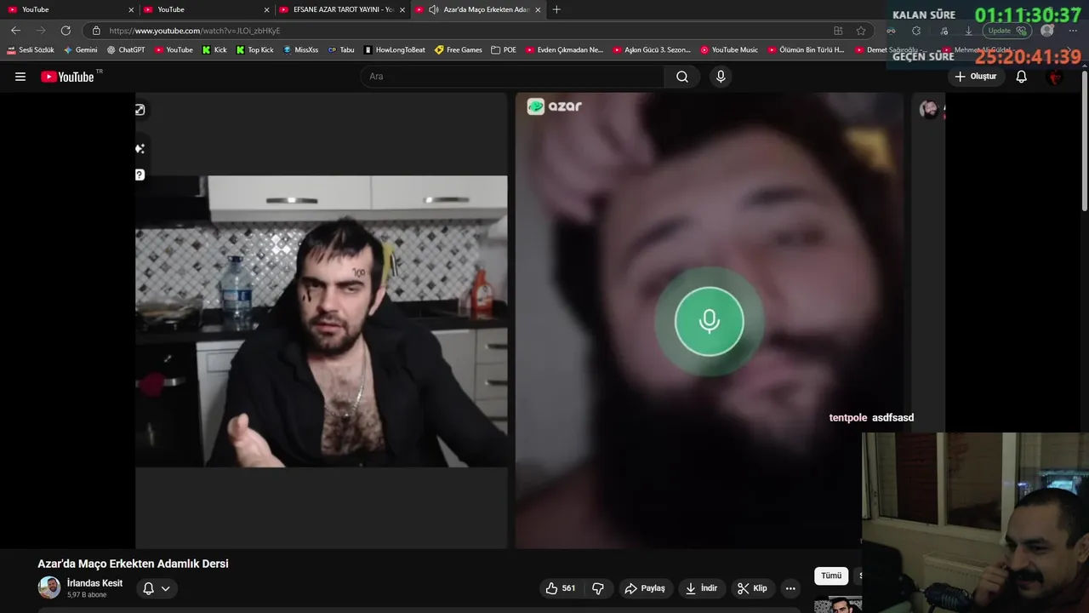Open the YouTube bookmark in bookmarks bar
Viewport: 1089px width, 613px height.
pyautogui.click(x=174, y=50)
